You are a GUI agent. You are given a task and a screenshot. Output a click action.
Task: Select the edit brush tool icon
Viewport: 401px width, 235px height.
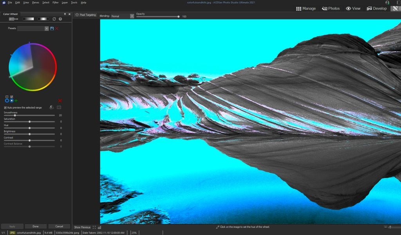pos(13,19)
